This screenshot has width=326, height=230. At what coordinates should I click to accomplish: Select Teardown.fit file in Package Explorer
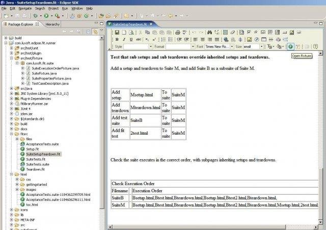pyautogui.click(x=35, y=169)
